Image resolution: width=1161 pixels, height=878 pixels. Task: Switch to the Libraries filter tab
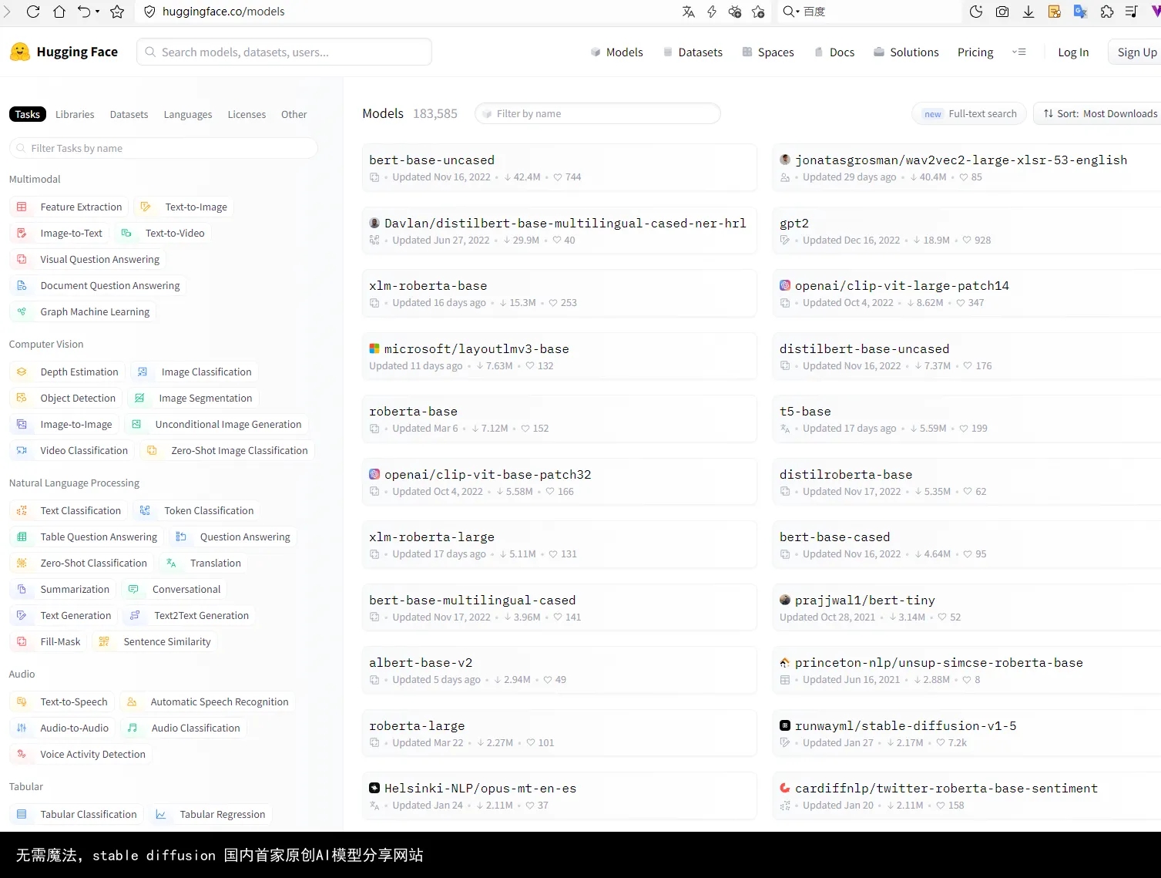(75, 114)
